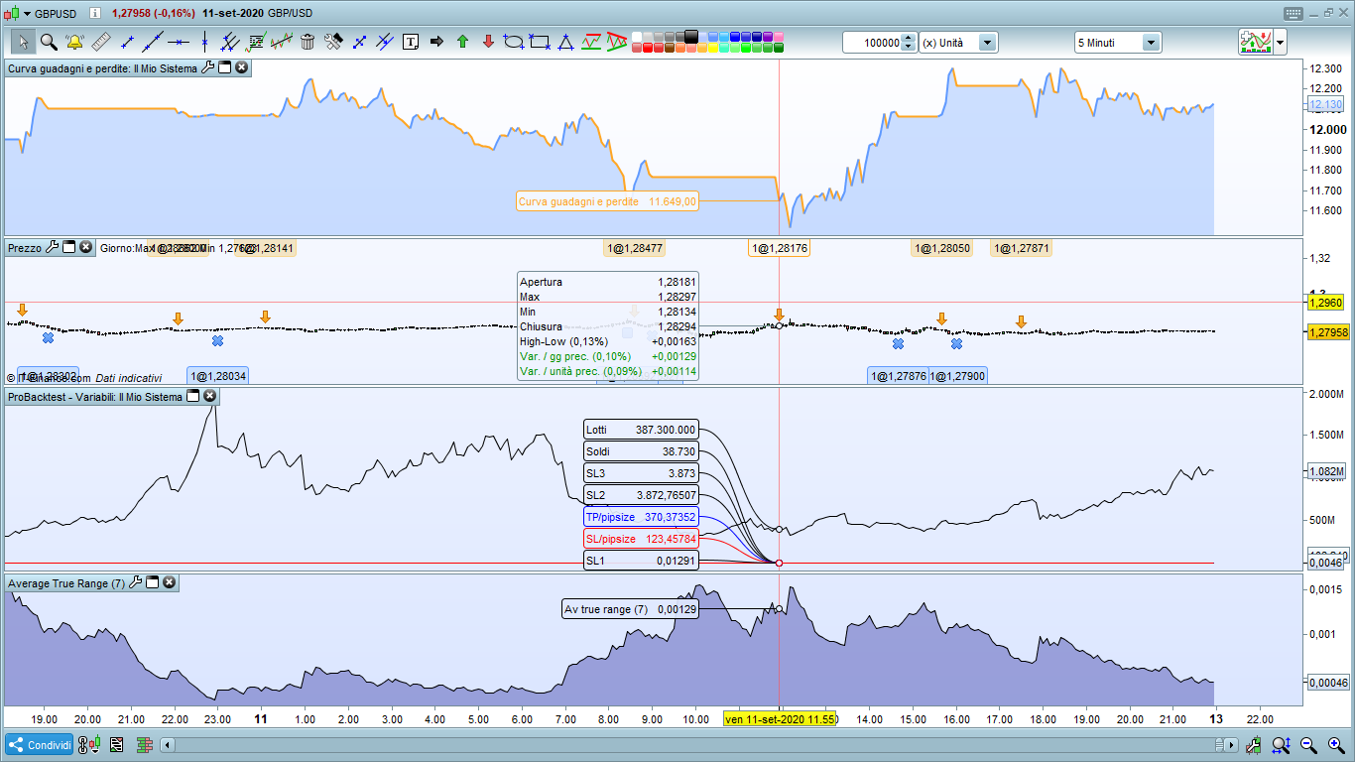The height and width of the screenshot is (762, 1355).
Task: Click the SL1 0,01291 variable label
Action: (641, 561)
